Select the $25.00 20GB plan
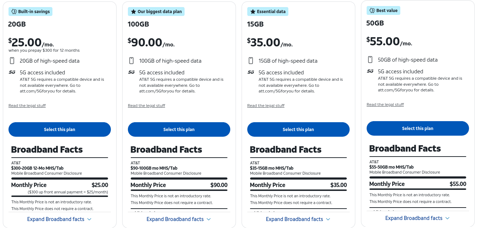Image resolution: width=480 pixels, height=232 pixels. (60, 130)
